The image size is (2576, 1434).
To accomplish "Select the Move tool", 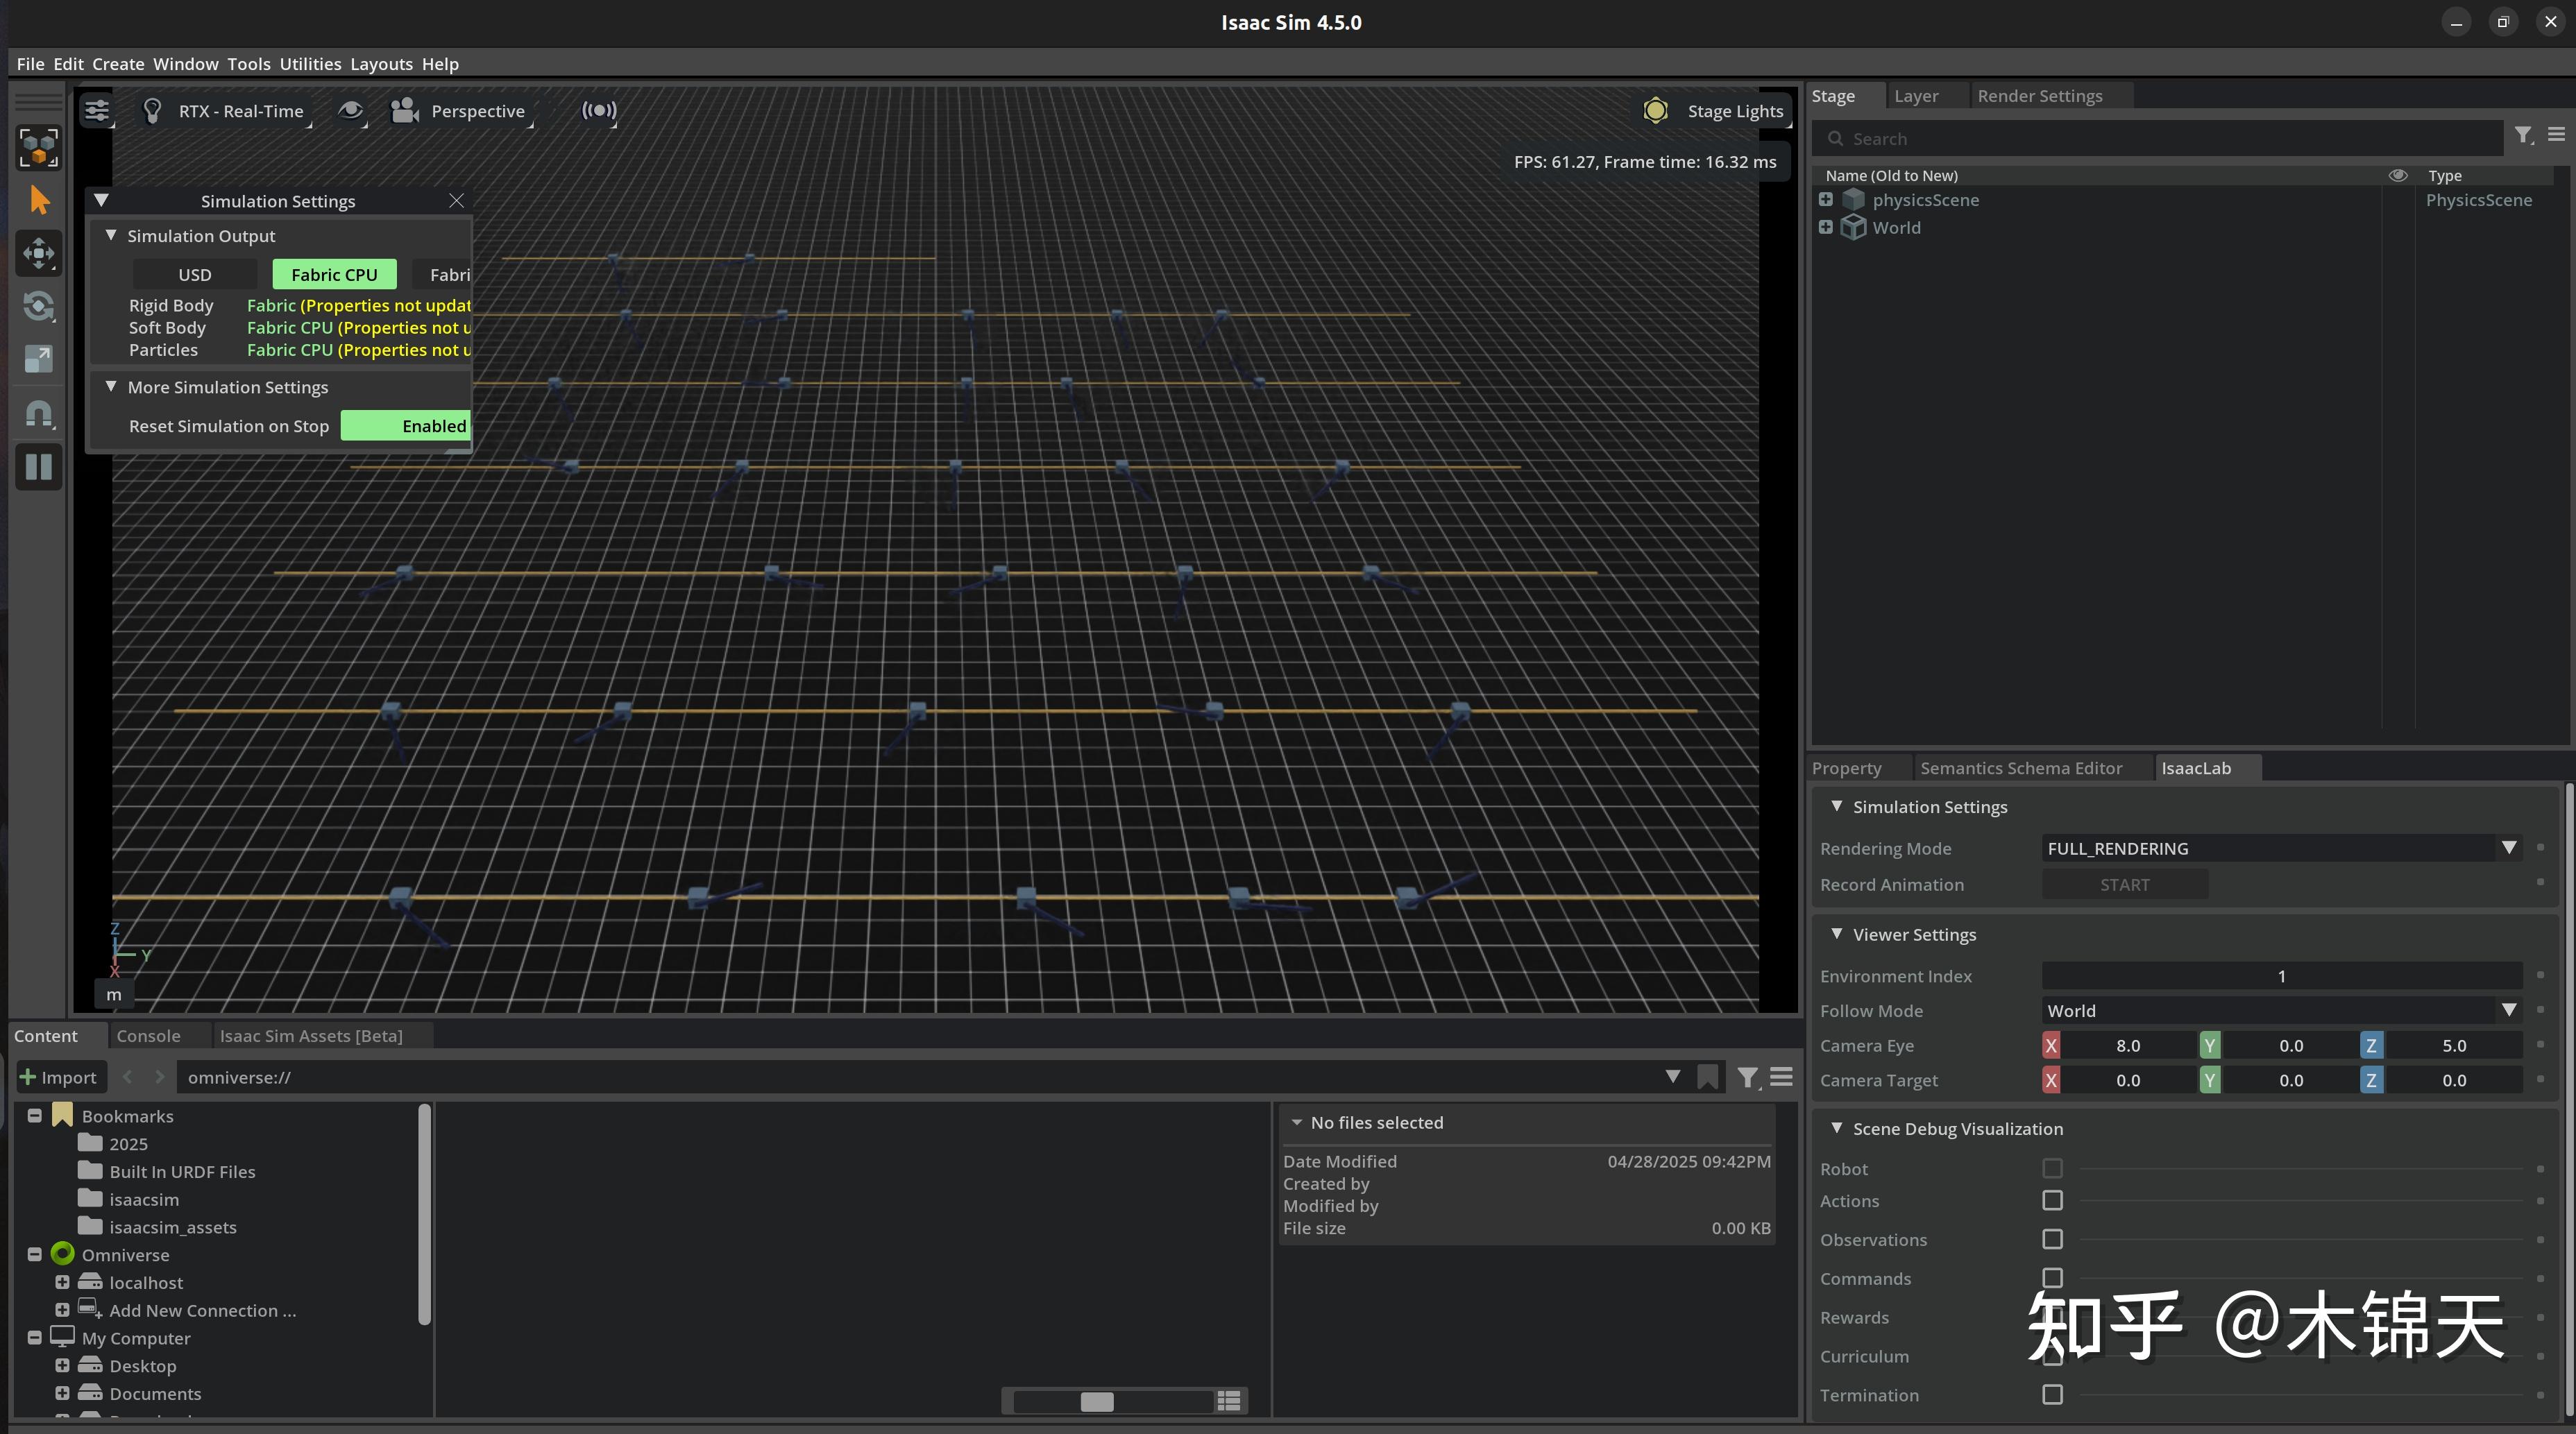I will [x=39, y=253].
